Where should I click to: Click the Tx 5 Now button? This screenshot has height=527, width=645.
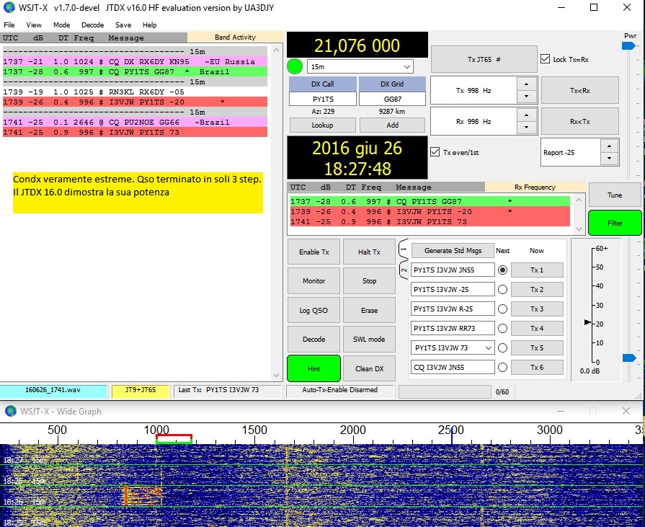(x=537, y=348)
